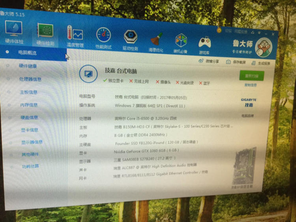Image resolution: width=296 pixels, height=222 pixels.
Task: Click the 微博分享 Weibo share icon
Action: pos(201,61)
